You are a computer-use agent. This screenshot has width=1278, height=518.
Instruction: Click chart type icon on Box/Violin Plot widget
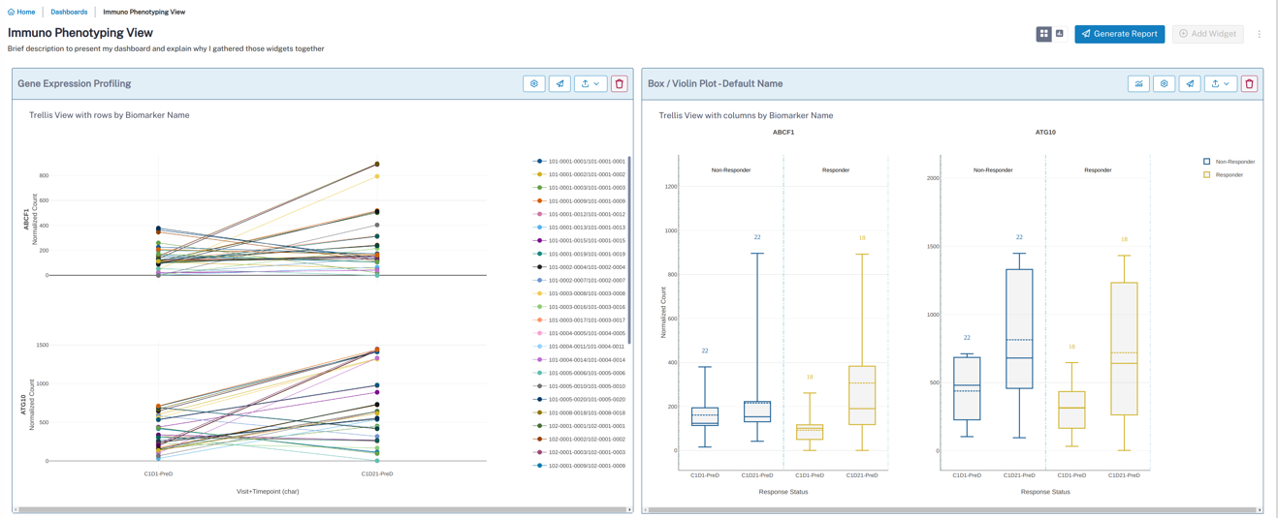(1138, 84)
